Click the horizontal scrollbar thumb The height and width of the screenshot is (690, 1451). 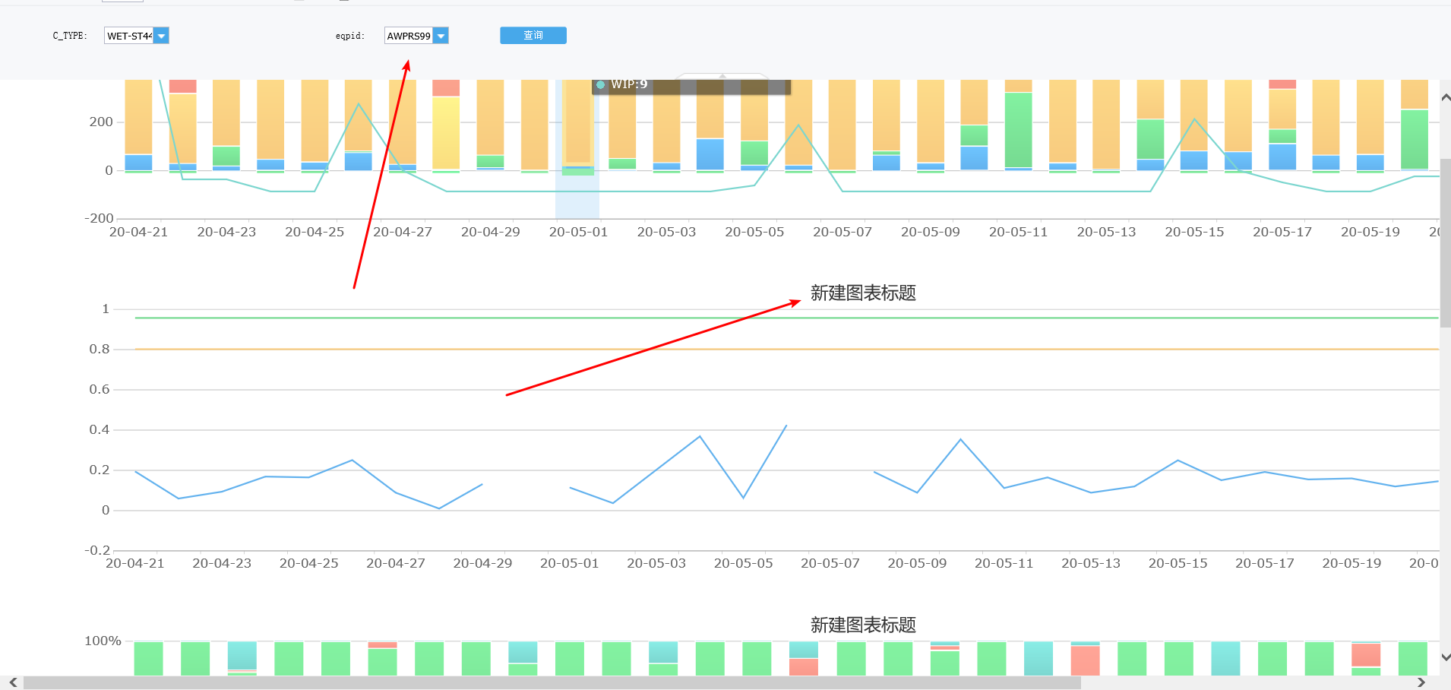(552, 682)
